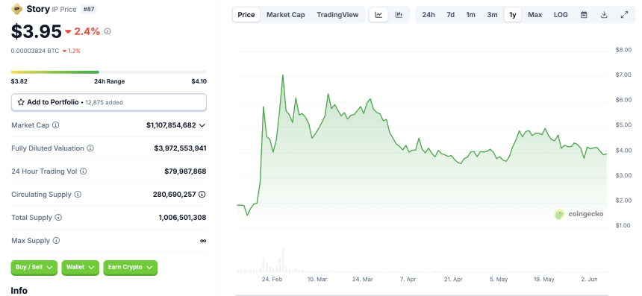The width and height of the screenshot is (642, 296).
Task: Download chart data icon
Action: tap(604, 15)
